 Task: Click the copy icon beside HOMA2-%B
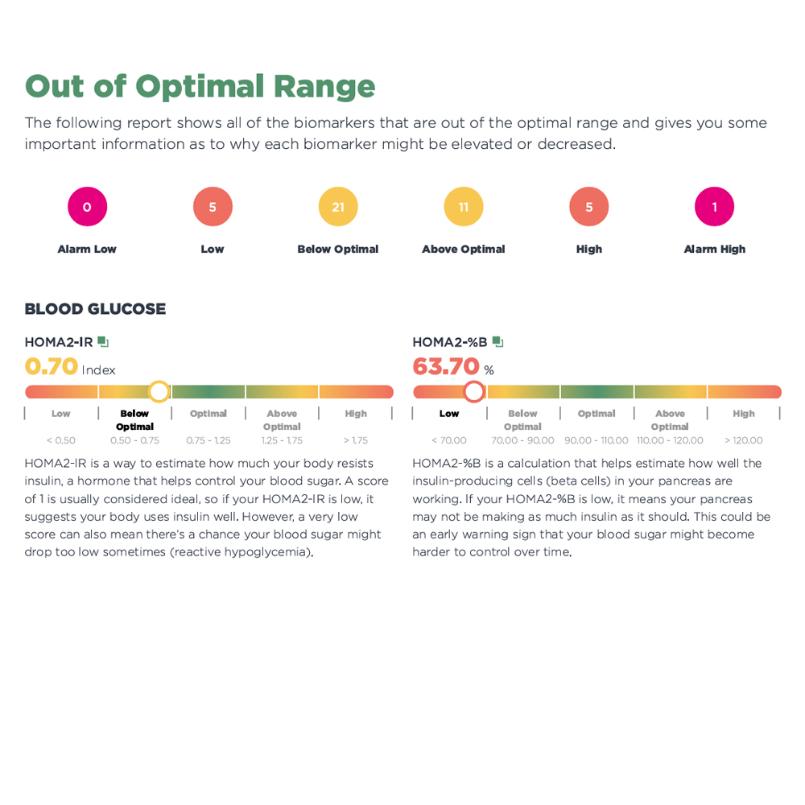pyautogui.click(x=497, y=342)
